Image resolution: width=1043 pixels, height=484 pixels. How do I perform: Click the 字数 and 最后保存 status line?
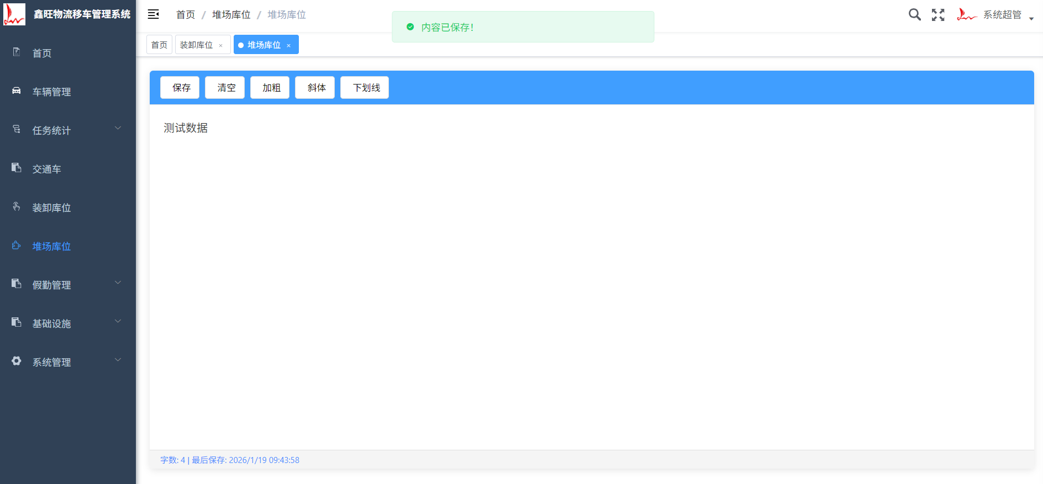230,460
